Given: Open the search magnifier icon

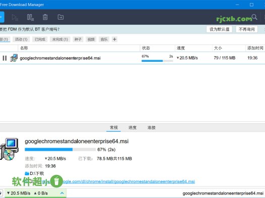Looking at the screenshot, I should click(254, 17).
